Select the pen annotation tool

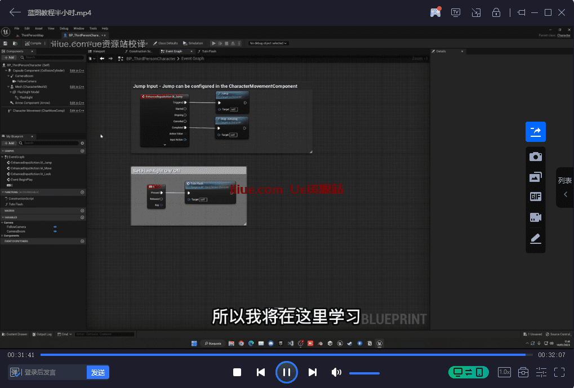point(535,239)
